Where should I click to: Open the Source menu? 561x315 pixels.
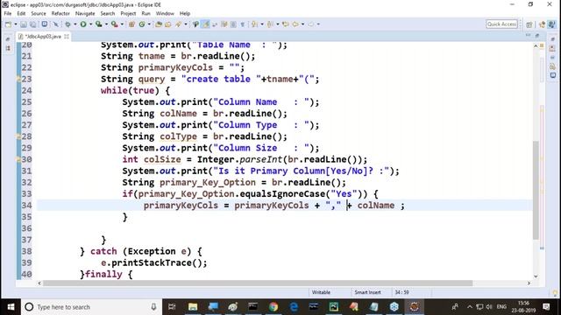[x=39, y=14]
